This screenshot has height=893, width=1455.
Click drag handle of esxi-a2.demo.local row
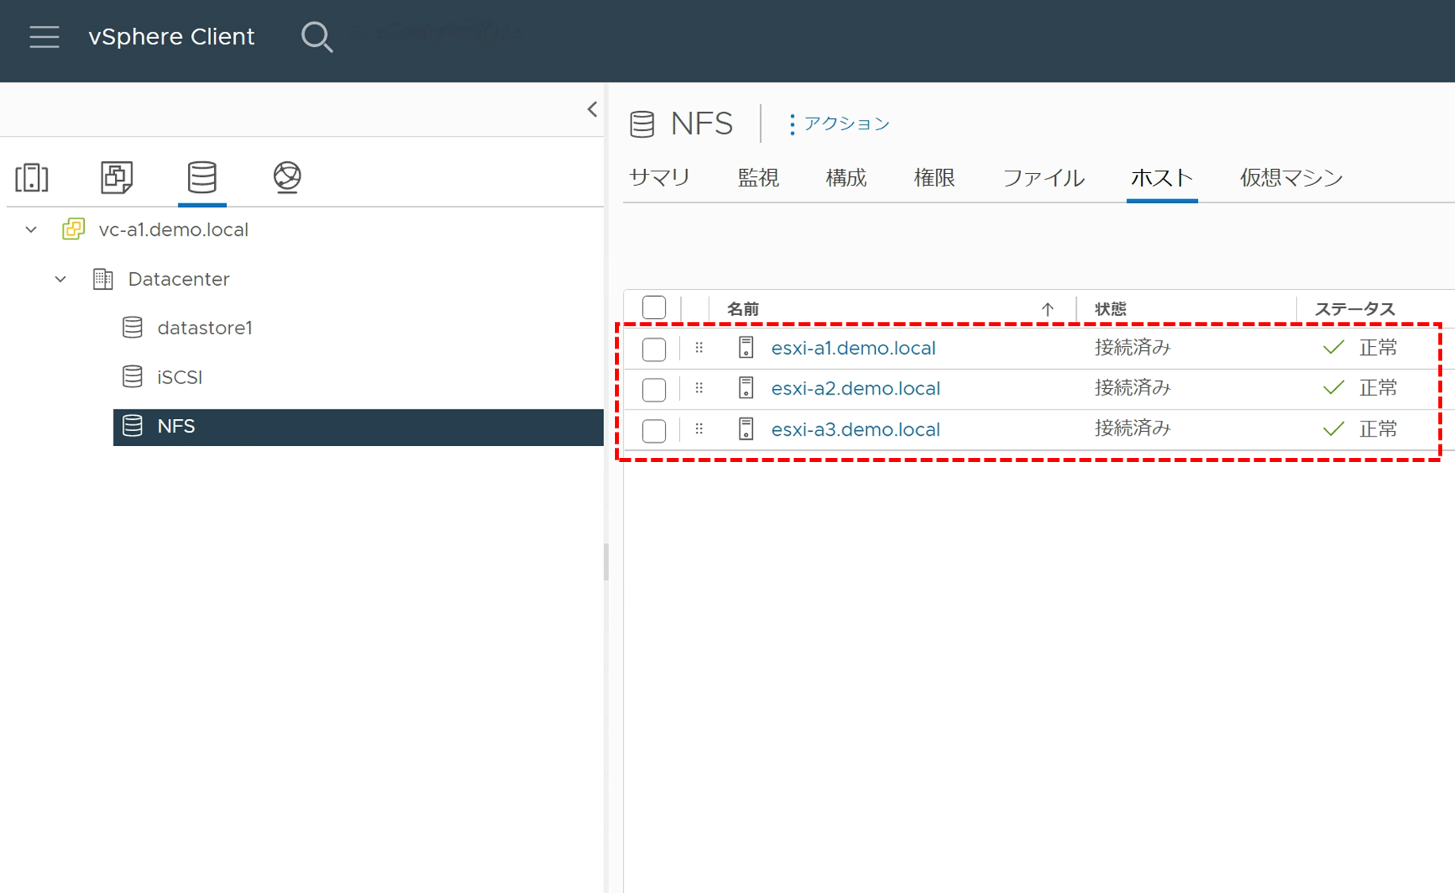click(x=699, y=388)
